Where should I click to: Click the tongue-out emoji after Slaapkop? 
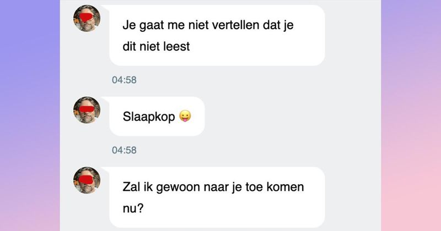point(185,116)
